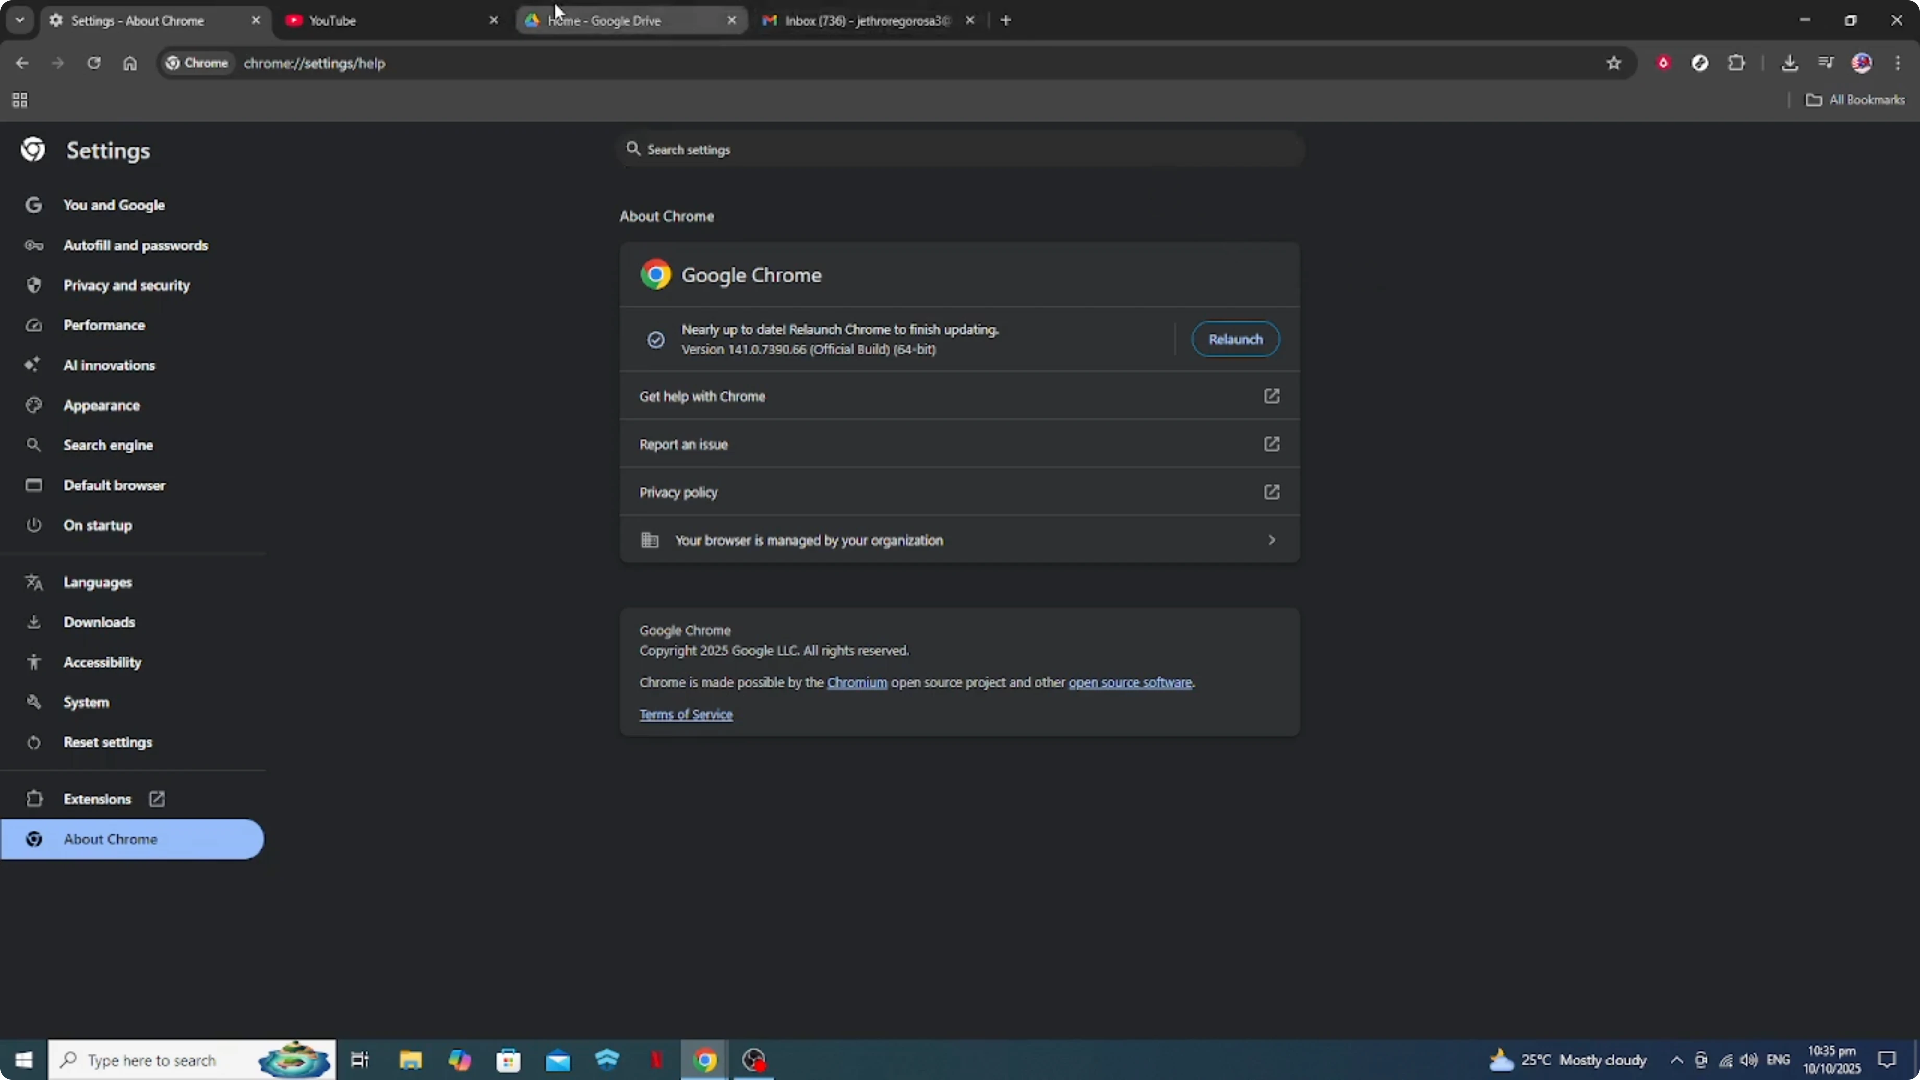Open the Windows Start menu
The width and height of the screenshot is (1920, 1080).
click(24, 1060)
